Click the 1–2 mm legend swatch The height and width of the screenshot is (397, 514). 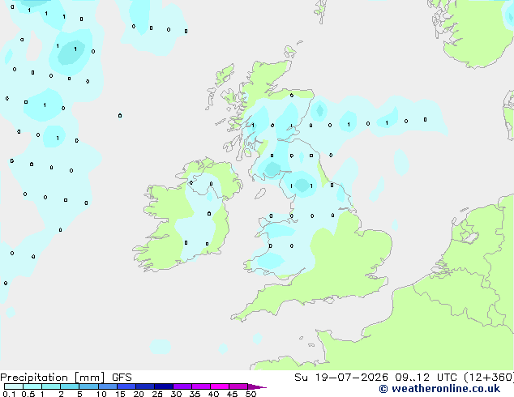(x=51, y=386)
